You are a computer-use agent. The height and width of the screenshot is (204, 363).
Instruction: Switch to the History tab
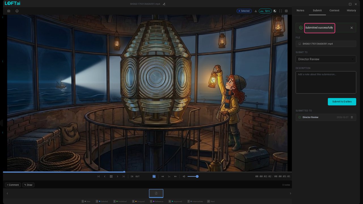tap(351, 10)
